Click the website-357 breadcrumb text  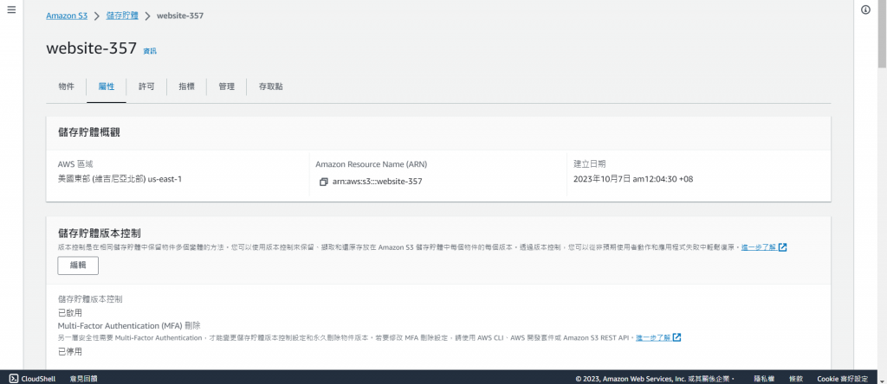tap(180, 16)
